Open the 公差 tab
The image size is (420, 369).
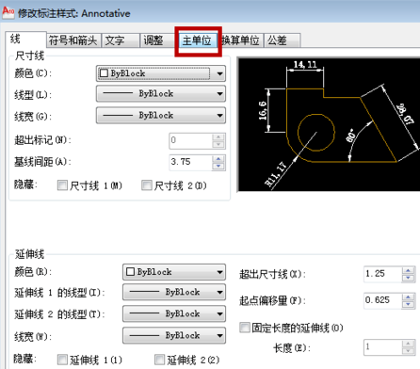click(283, 40)
